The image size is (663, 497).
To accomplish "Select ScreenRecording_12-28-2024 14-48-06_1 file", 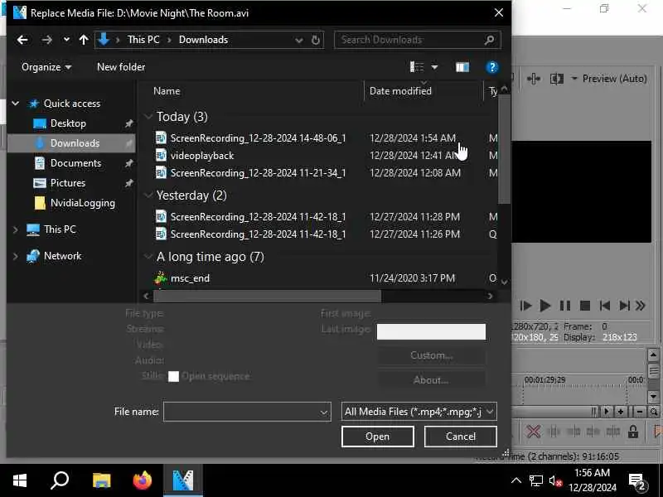I will pyautogui.click(x=258, y=138).
